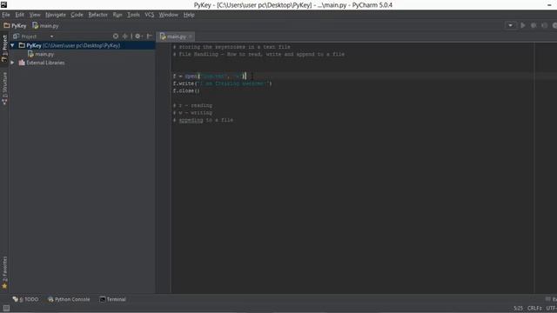The image size is (557, 313).
Task: Open the View menu
Action: 35,15
